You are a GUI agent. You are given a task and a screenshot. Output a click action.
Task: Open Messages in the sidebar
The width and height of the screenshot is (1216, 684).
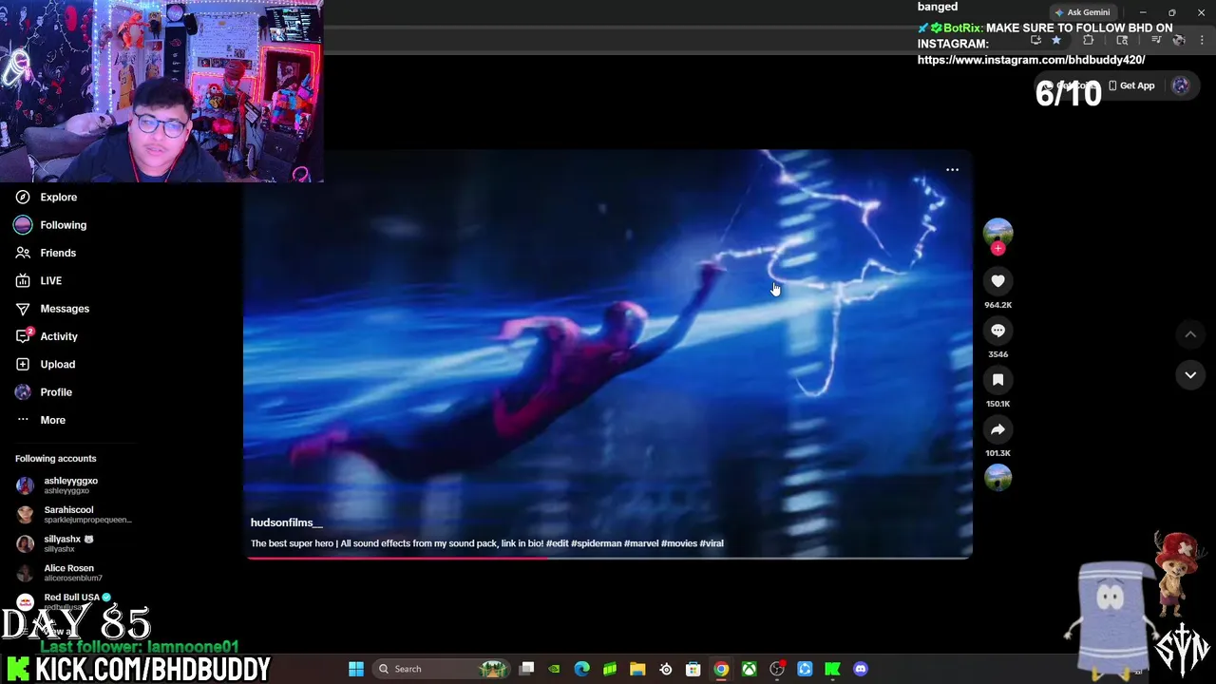tap(52, 309)
